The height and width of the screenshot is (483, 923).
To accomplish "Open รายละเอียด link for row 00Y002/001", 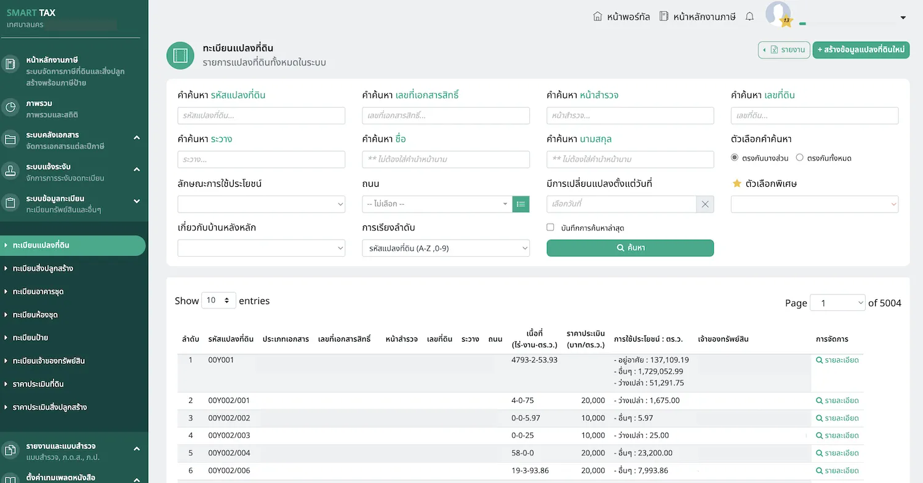I will point(837,401).
